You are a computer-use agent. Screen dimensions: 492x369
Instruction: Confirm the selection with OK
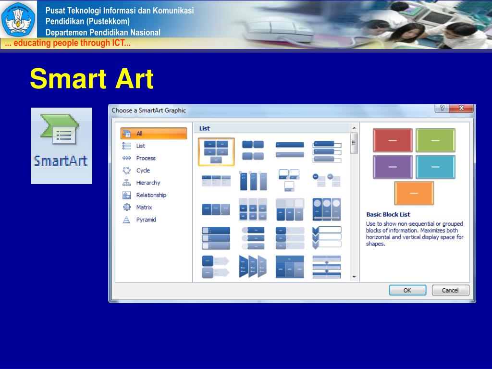pyautogui.click(x=407, y=290)
